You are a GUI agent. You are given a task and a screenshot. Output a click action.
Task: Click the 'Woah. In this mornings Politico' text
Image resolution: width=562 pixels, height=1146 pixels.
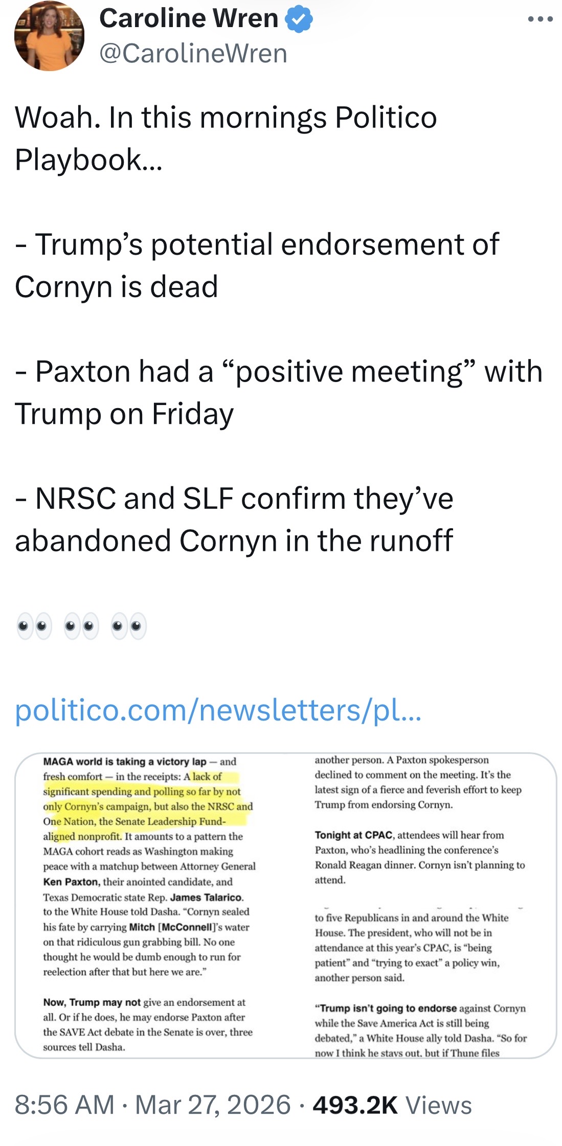226,118
